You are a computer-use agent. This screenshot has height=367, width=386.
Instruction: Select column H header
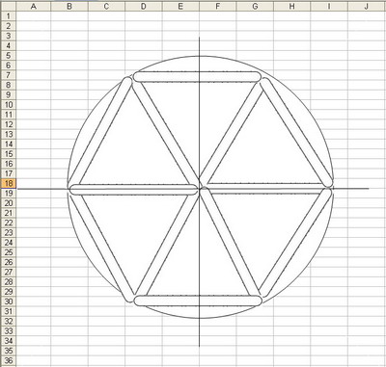291,7
